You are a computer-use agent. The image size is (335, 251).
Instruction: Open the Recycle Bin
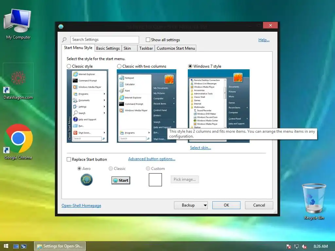pos(314,201)
